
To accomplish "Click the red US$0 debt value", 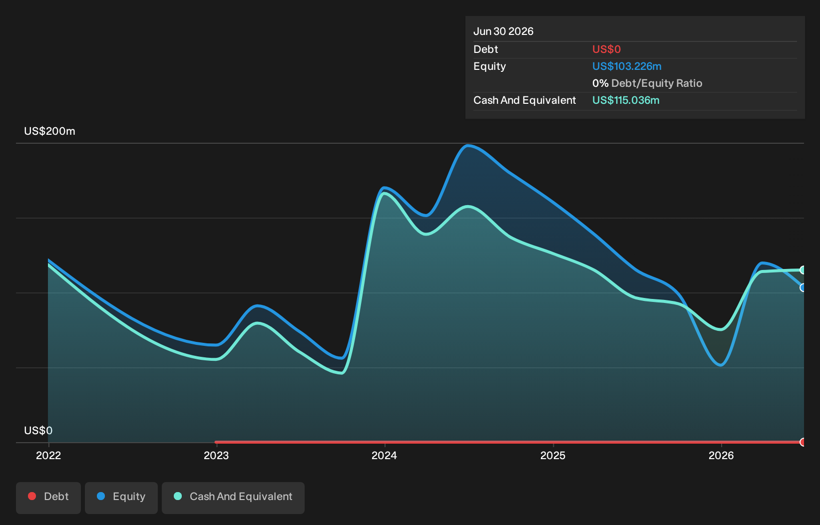I will click(x=606, y=49).
